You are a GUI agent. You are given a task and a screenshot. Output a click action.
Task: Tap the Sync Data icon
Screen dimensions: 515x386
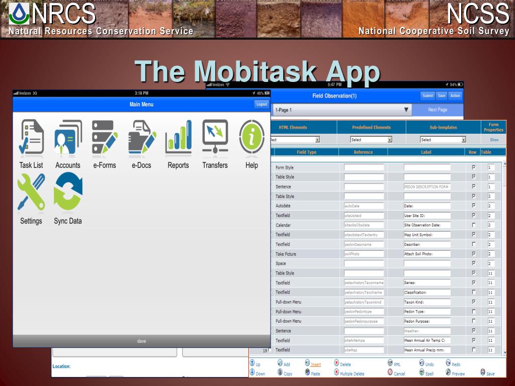[68, 192]
